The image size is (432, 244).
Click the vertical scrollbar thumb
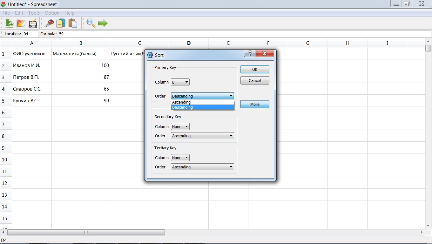tap(429, 48)
